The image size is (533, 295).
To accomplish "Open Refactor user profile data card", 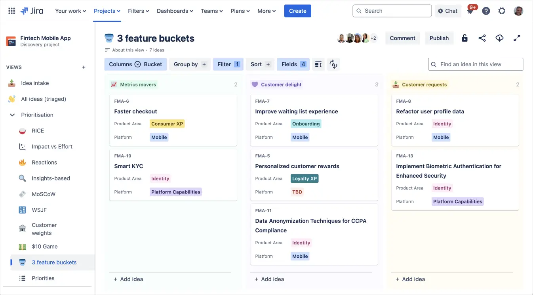I will click(455, 120).
